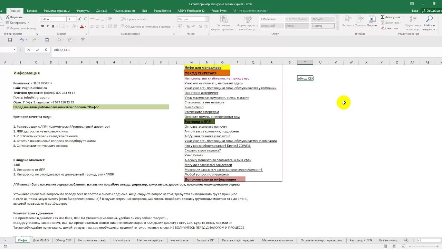Select the Вывод cell style
Screen dimensions: 442x249
(322, 26)
